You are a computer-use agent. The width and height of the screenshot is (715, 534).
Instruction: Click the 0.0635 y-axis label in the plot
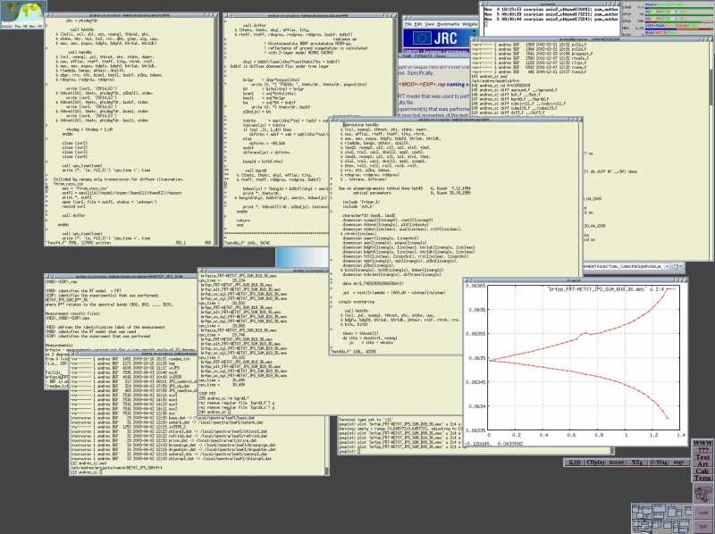475,358
